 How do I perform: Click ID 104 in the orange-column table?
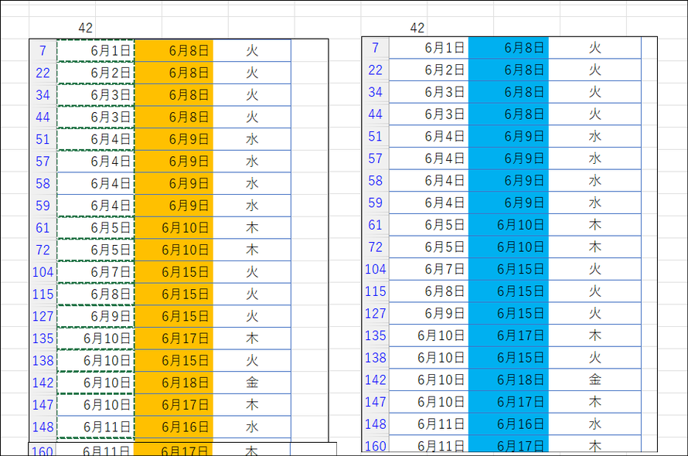43,272
